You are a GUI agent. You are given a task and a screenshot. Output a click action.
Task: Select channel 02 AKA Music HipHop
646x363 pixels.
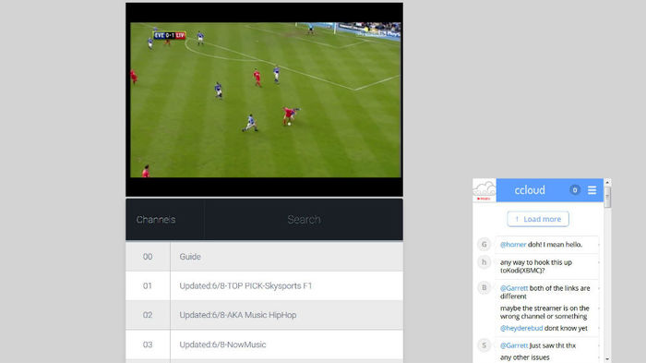click(x=265, y=315)
